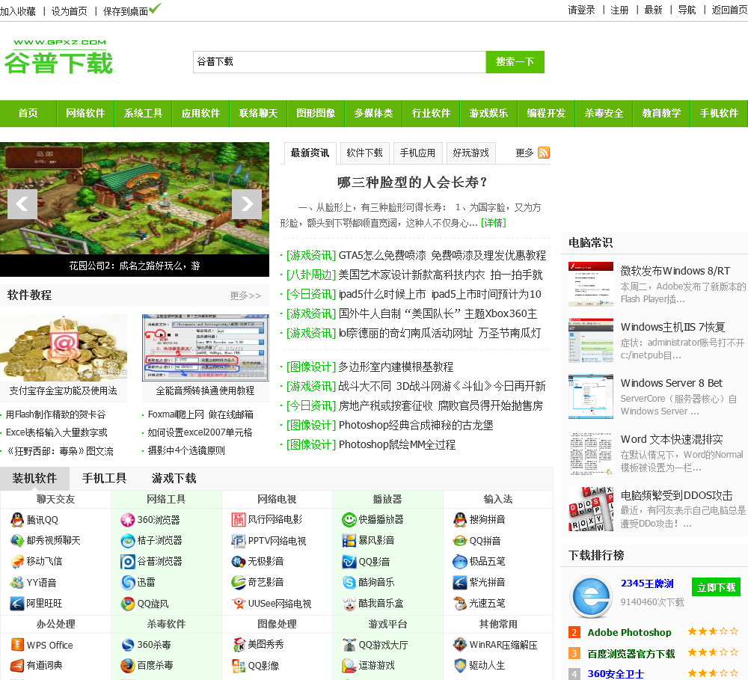Image resolution: width=748 pixels, height=680 pixels.
Task: Click the WinRAR压缩解压 icon
Action: (x=460, y=645)
